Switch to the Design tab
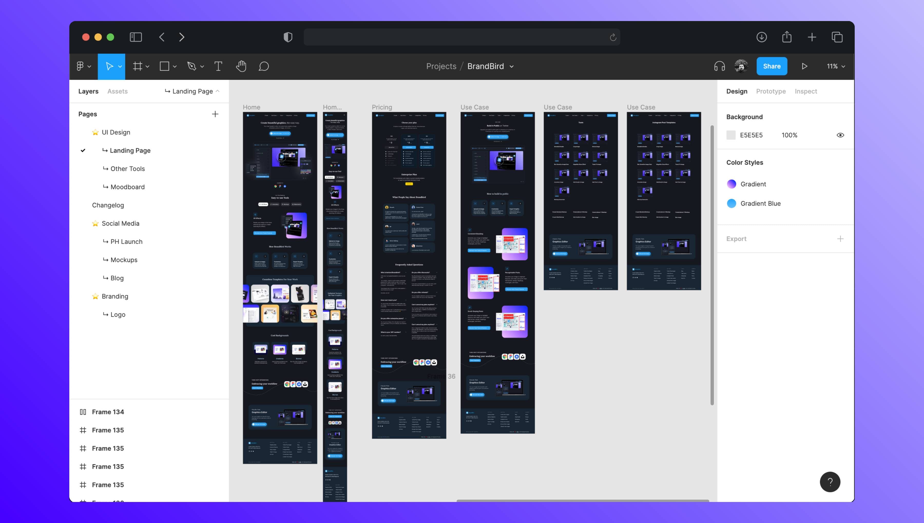 [737, 91]
